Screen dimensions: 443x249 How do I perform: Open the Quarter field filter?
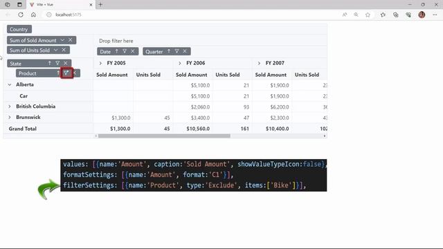(x=177, y=51)
